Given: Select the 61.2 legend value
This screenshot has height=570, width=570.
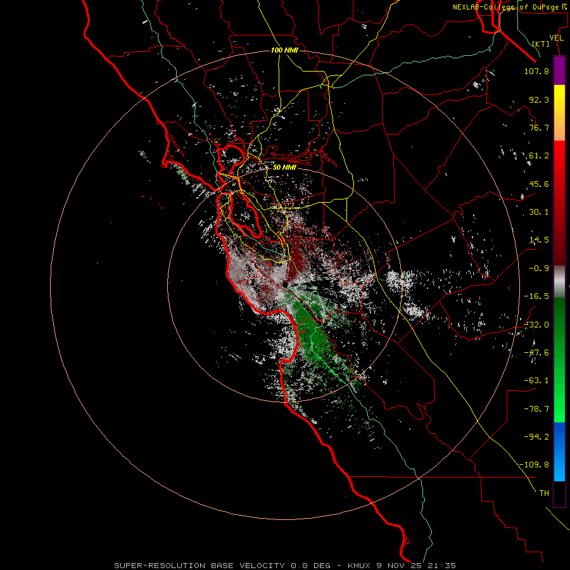Looking at the screenshot, I should pyautogui.click(x=539, y=156).
